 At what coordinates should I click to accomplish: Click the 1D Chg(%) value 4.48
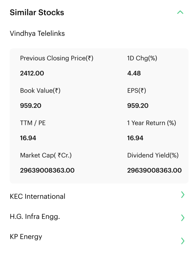tap(134, 73)
